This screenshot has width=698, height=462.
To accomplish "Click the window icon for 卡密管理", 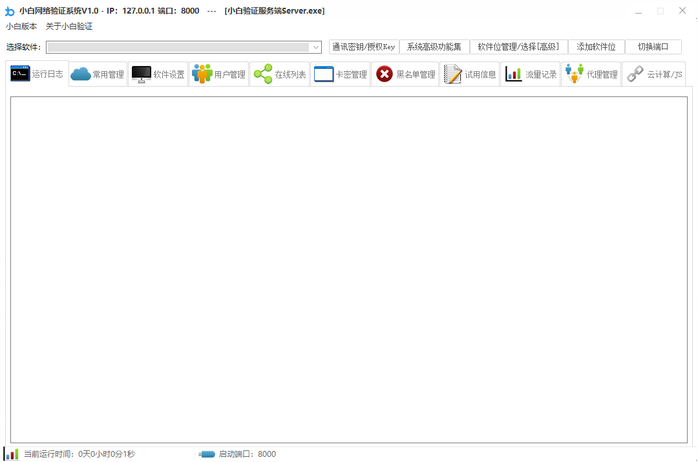I will 324,74.
